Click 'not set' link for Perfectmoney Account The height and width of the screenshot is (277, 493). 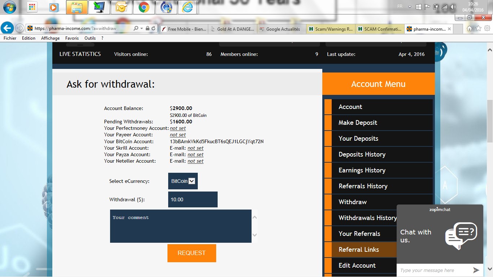coord(178,128)
